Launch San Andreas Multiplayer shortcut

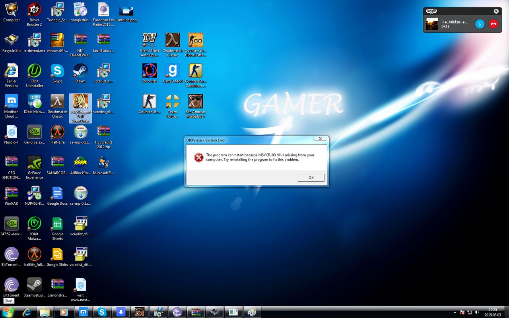click(195, 106)
